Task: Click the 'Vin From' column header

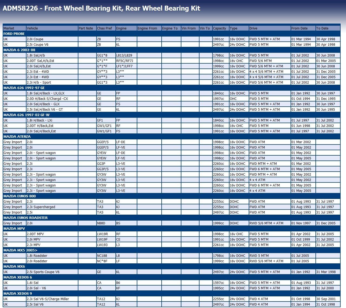Action: (x=190, y=28)
